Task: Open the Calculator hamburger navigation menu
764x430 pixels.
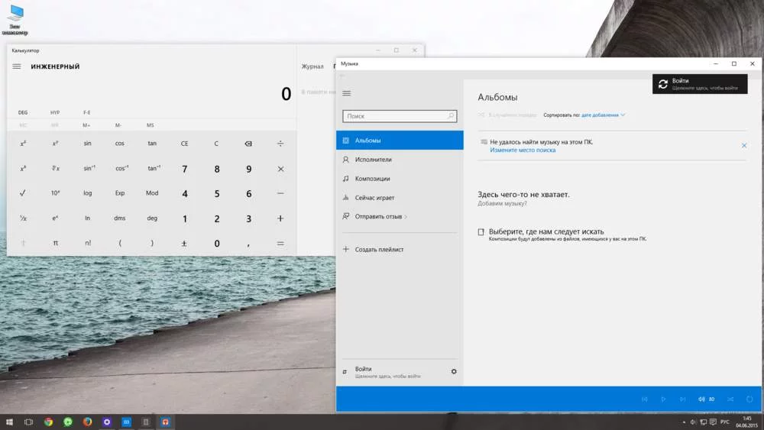Action: (x=17, y=66)
